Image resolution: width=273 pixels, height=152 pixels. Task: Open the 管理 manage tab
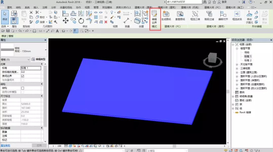pyautogui.click(x=96, y=8)
